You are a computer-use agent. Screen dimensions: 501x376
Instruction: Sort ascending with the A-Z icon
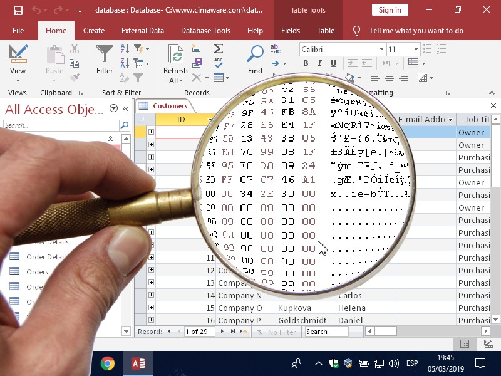click(x=125, y=49)
